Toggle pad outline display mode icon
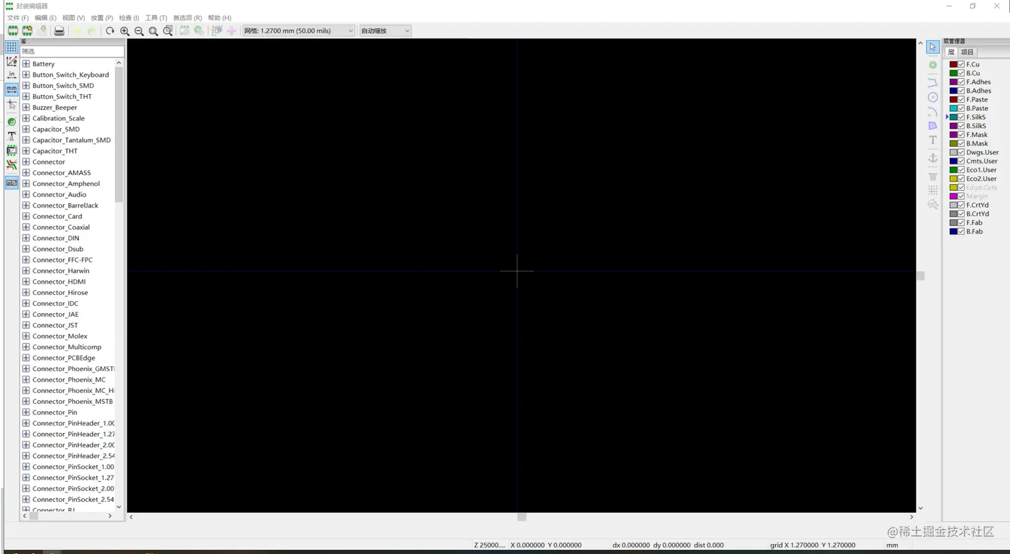The width and height of the screenshot is (1010, 554). click(11, 121)
